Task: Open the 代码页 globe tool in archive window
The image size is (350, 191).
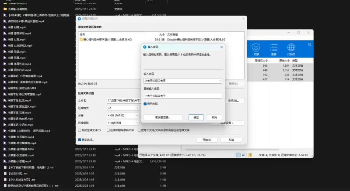Action: click(x=291, y=50)
